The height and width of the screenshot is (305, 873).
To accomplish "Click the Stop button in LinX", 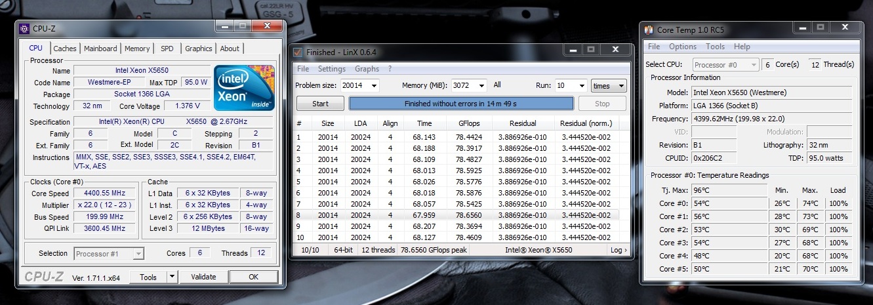I will coord(602,104).
